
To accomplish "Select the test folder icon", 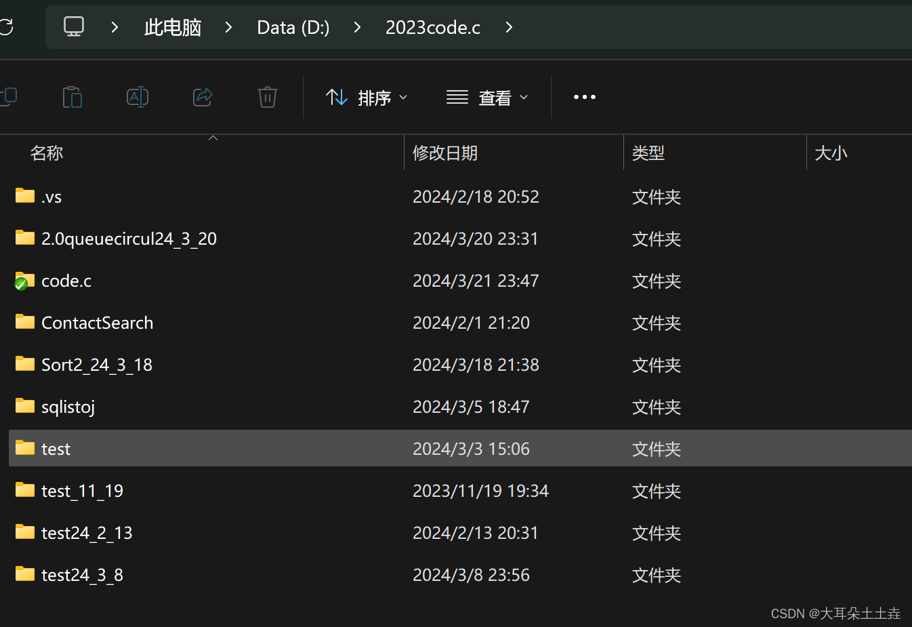I will pos(25,448).
